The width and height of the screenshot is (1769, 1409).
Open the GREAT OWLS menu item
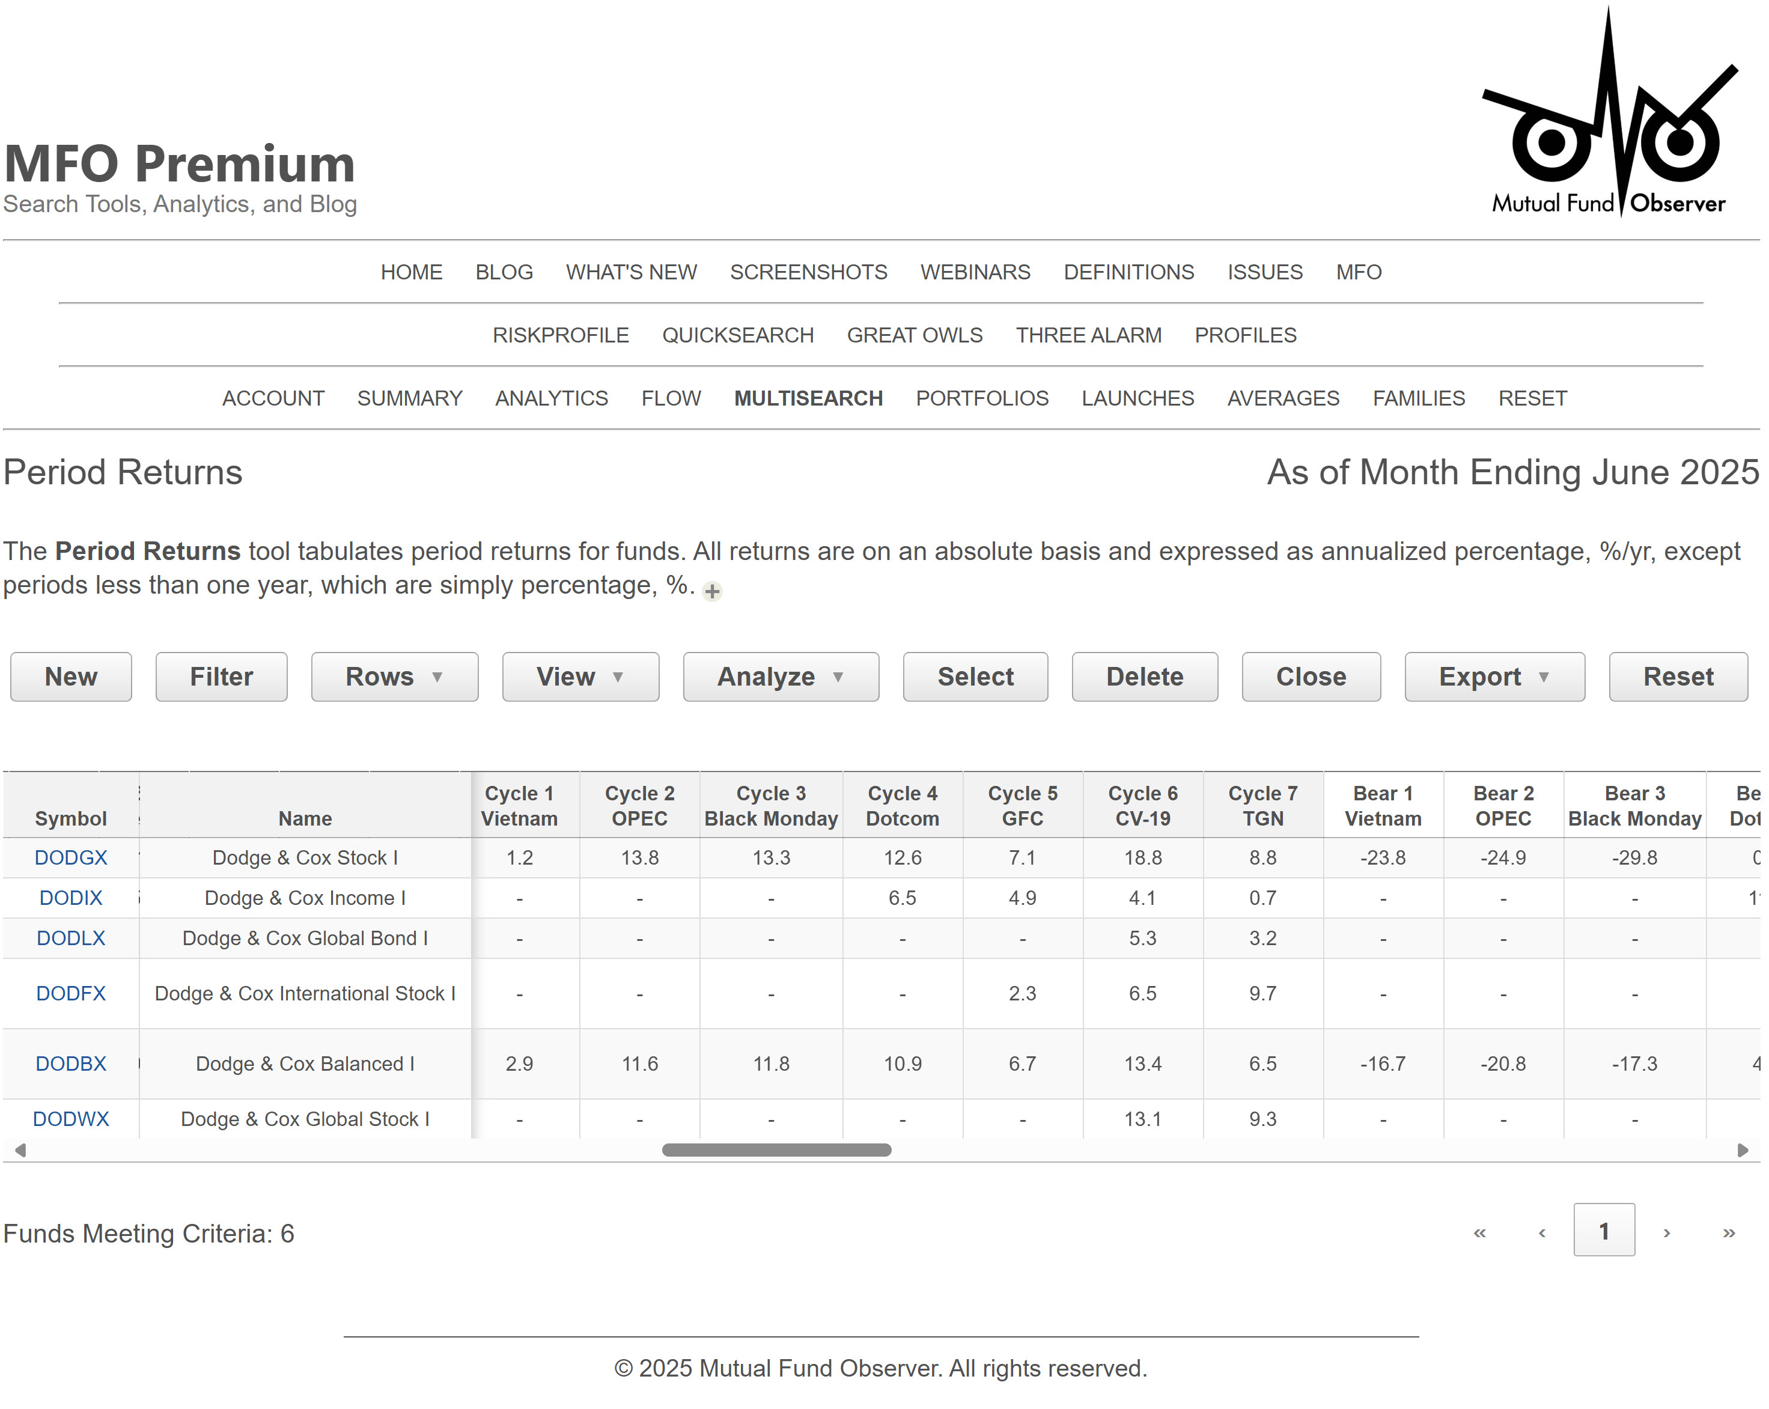(914, 335)
